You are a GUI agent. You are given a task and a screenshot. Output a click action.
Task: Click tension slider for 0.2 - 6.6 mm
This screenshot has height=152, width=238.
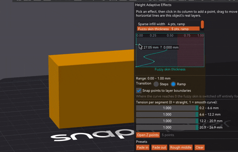[x=167, y=108]
